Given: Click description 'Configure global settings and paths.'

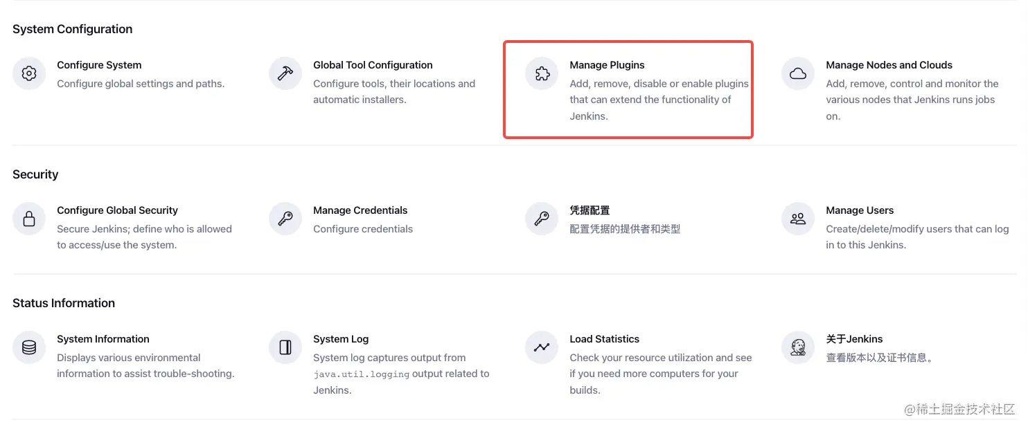Looking at the screenshot, I should tap(141, 84).
